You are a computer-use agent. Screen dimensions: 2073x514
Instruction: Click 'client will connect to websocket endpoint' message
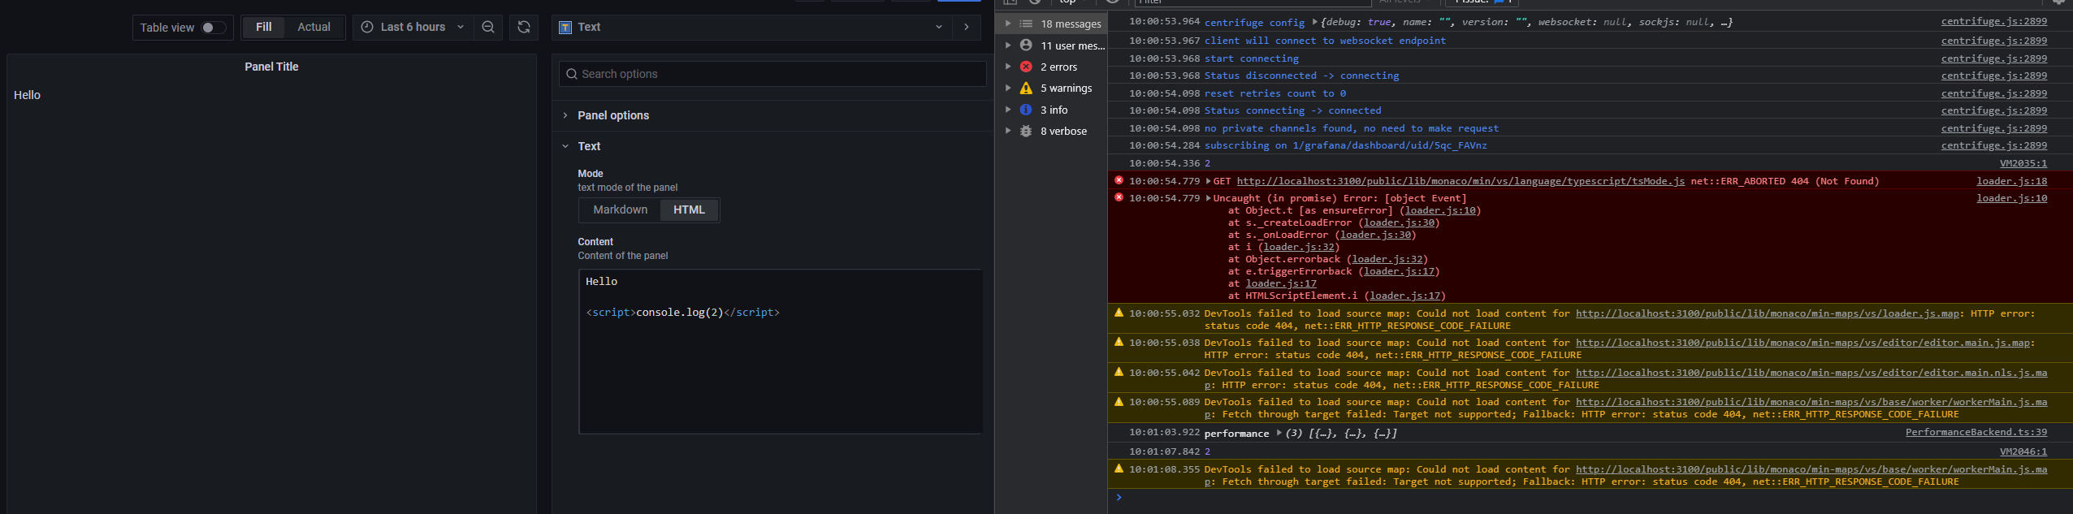pyautogui.click(x=1325, y=41)
